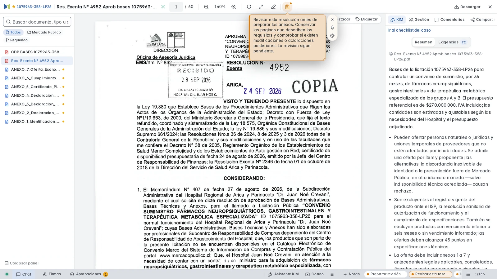
Task: Toggle the orange sticky note icon in toolbar
Action: tap(287, 7)
